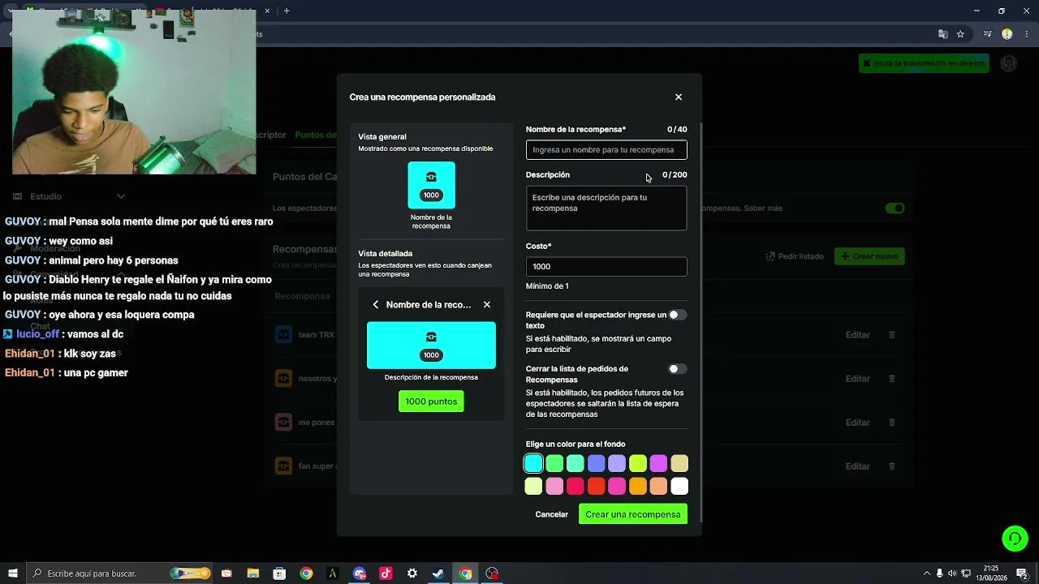Open File Explorer from taskbar
The height and width of the screenshot is (584, 1039).
coord(252,573)
